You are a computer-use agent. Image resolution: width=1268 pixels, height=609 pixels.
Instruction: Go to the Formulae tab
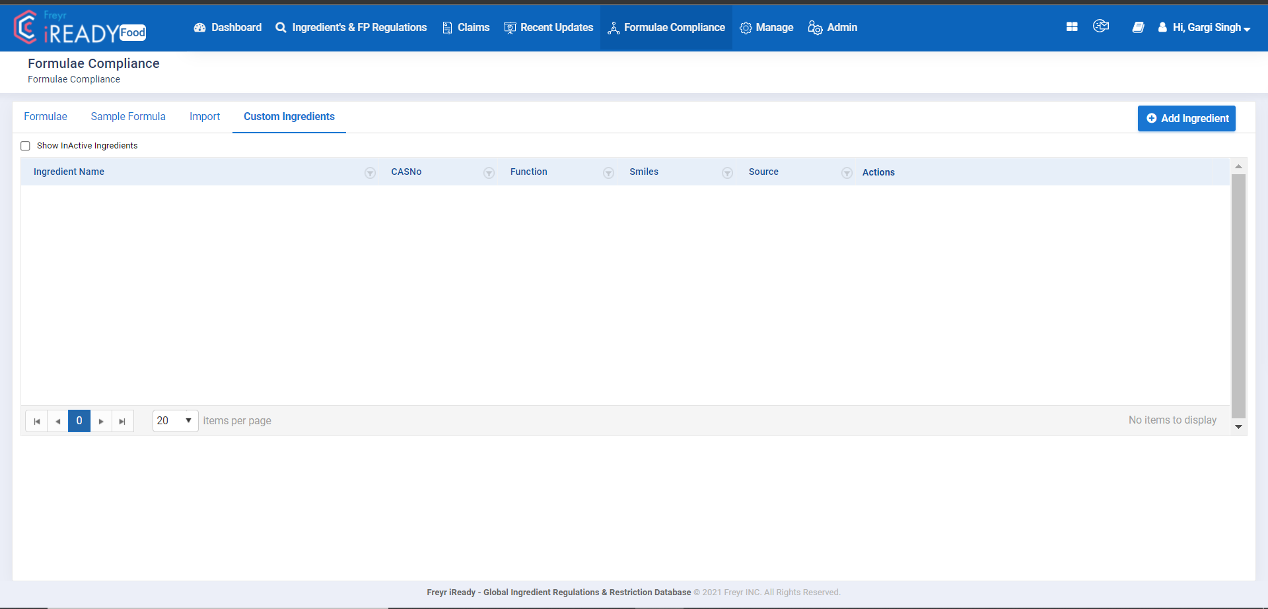click(x=45, y=116)
